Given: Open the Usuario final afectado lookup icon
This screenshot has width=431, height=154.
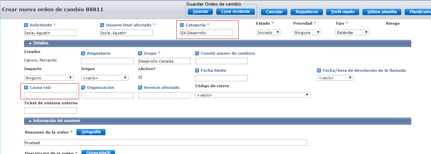Looking at the screenshot, I should pyautogui.click(x=102, y=25).
